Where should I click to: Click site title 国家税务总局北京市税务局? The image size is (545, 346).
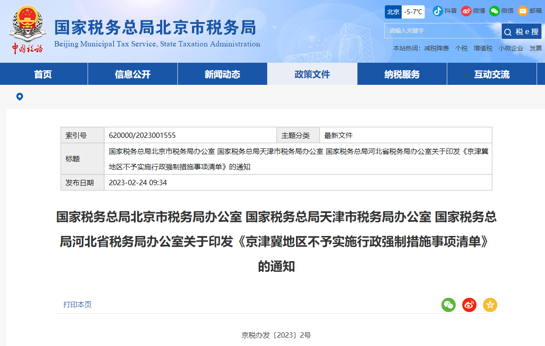(155, 27)
